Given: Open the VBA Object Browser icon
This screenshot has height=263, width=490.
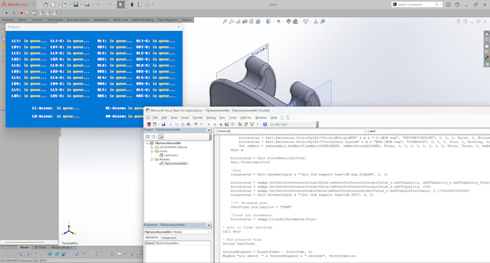Looking at the screenshot, I should [x=251, y=124].
